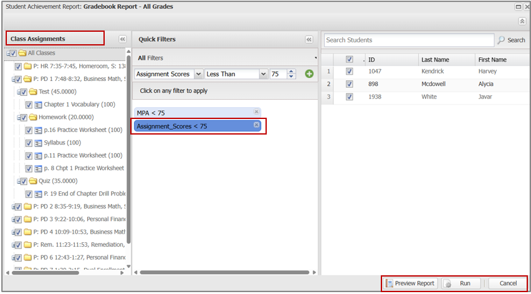The width and height of the screenshot is (531, 294).
Task: Click the green add filter plus icon
Action: tap(309, 74)
